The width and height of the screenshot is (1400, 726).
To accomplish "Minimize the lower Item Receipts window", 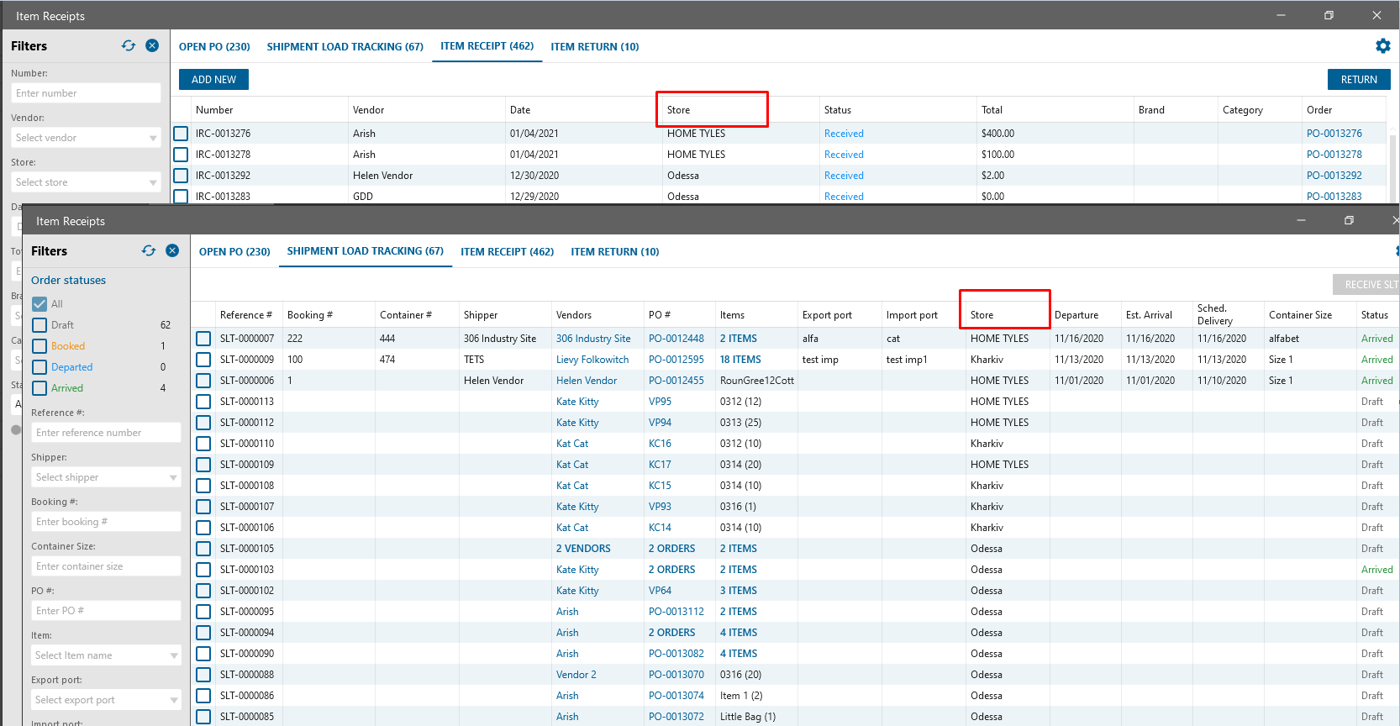I will [1301, 221].
